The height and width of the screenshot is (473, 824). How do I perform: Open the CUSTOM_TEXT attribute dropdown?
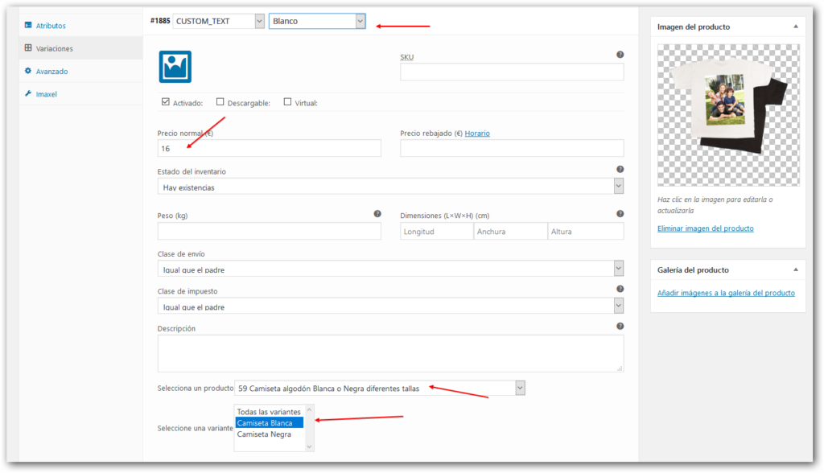coord(218,21)
